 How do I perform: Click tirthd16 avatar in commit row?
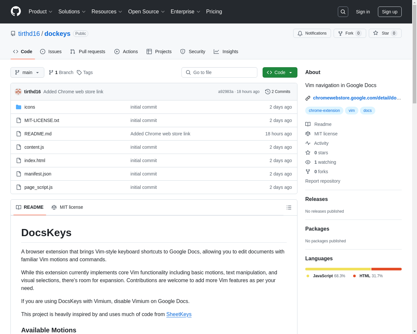tap(18, 92)
